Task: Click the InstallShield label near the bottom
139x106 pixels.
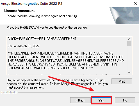Action: pos(8,92)
